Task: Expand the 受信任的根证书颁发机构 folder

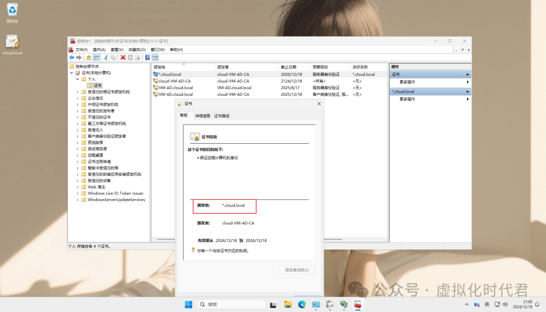Action: pos(78,92)
